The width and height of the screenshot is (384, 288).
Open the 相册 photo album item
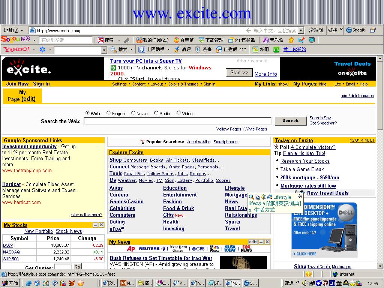point(261,49)
